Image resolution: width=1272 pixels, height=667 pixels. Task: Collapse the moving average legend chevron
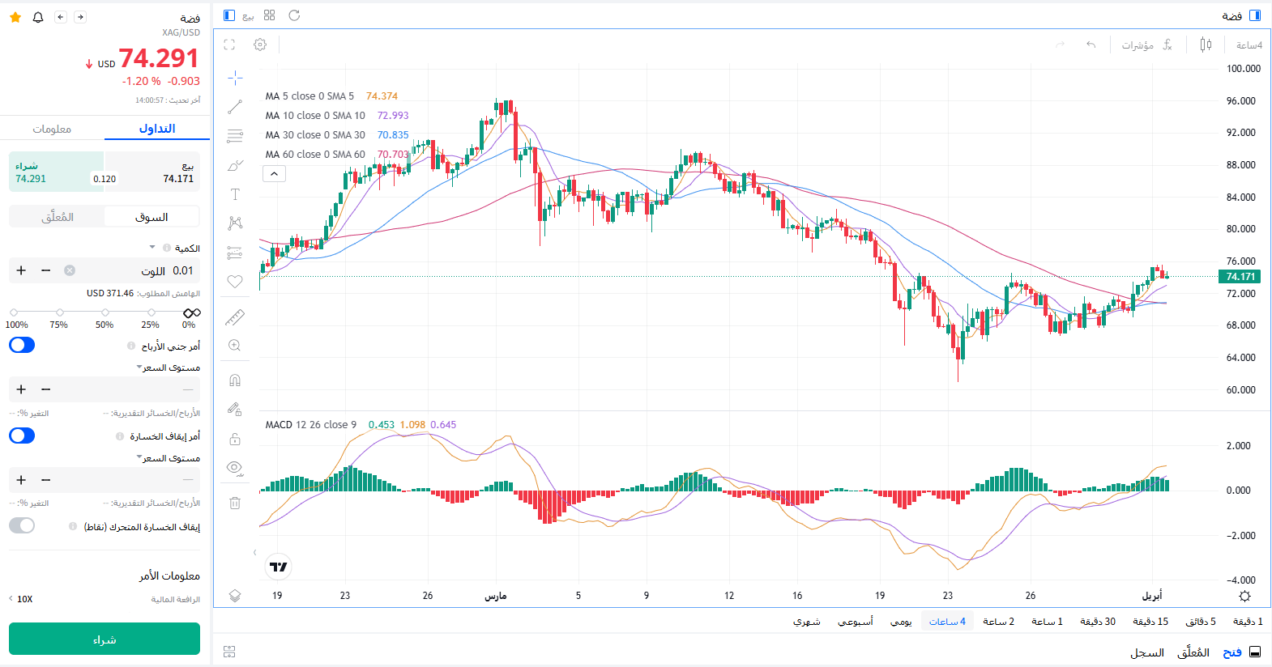tap(274, 174)
